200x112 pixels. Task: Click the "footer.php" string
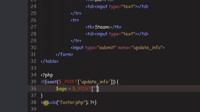tap(72, 102)
